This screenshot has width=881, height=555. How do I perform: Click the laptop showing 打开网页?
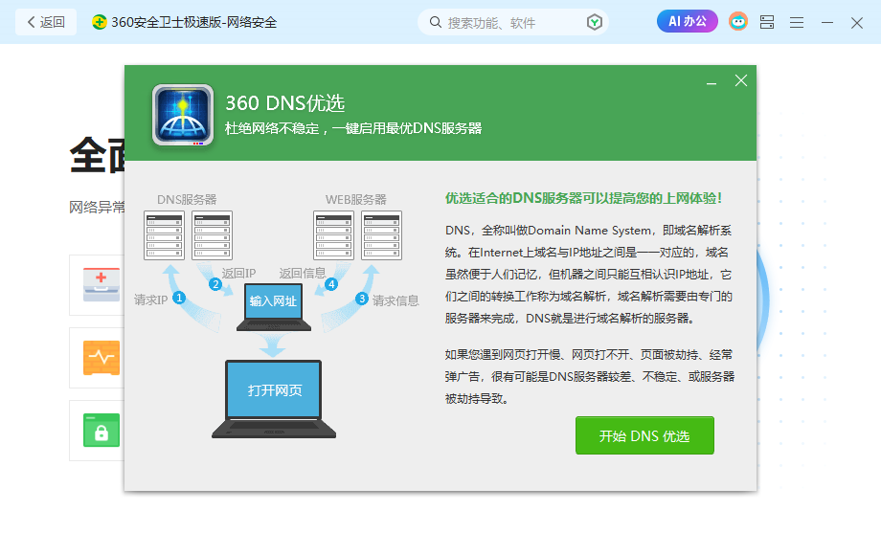click(274, 390)
